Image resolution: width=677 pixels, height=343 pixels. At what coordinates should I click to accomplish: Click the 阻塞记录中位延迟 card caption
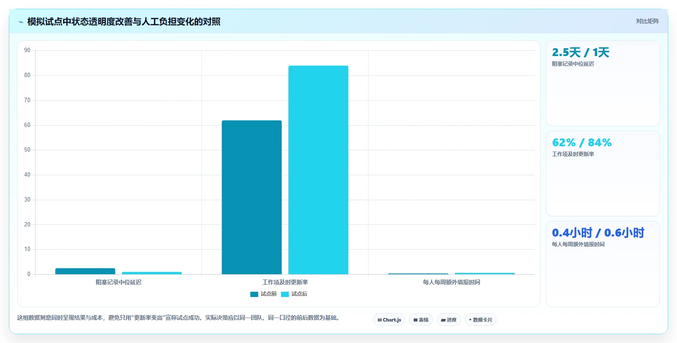(x=573, y=64)
